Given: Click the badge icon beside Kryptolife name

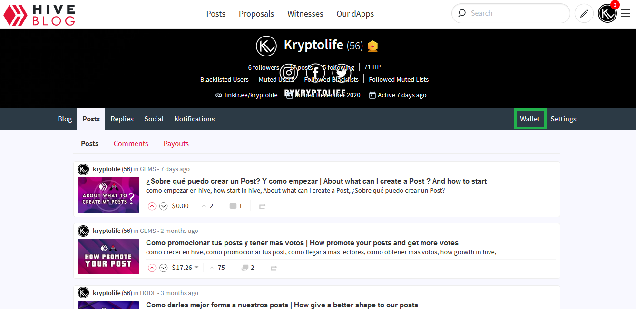Looking at the screenshot, I should coord(373,46).
